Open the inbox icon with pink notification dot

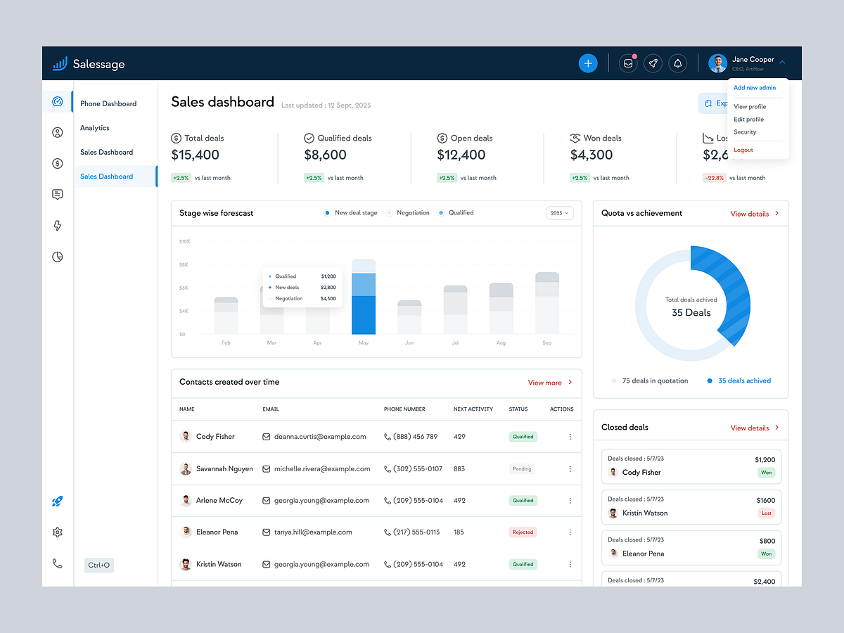tap(627, 63)
